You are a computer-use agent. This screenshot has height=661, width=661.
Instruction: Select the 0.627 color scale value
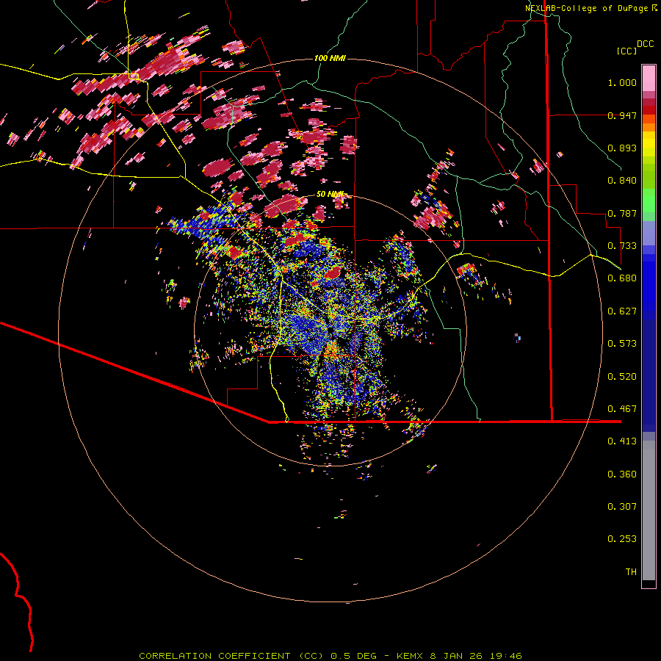(x=622, y=311)
